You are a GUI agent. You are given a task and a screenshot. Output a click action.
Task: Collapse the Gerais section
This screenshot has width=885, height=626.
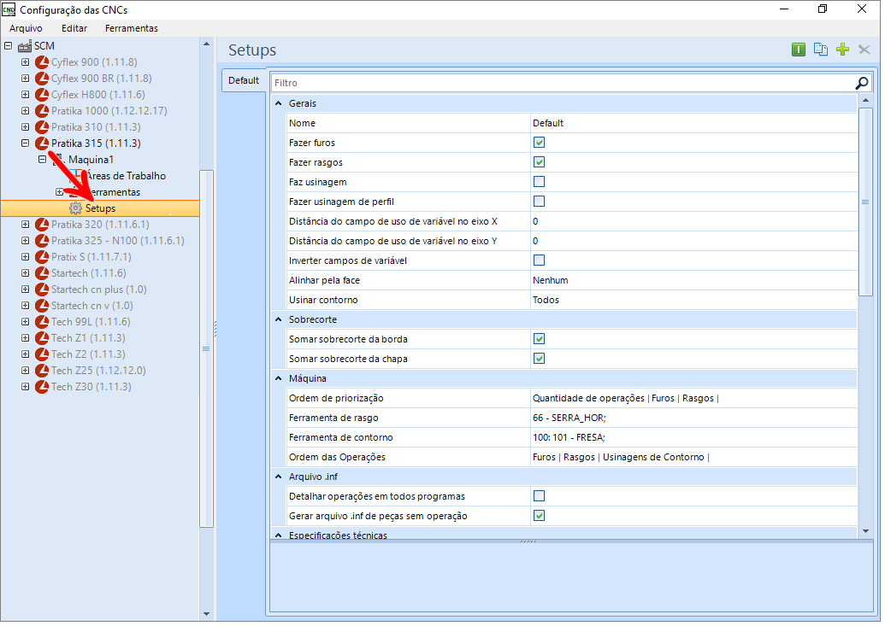(280, 104)
